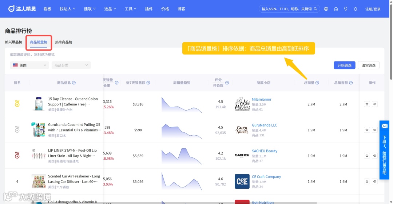Open GuruNanda pulling oil product thumbnail
Image resolution: width=393 pixels, height=204 pixels.
coord(39,130)
